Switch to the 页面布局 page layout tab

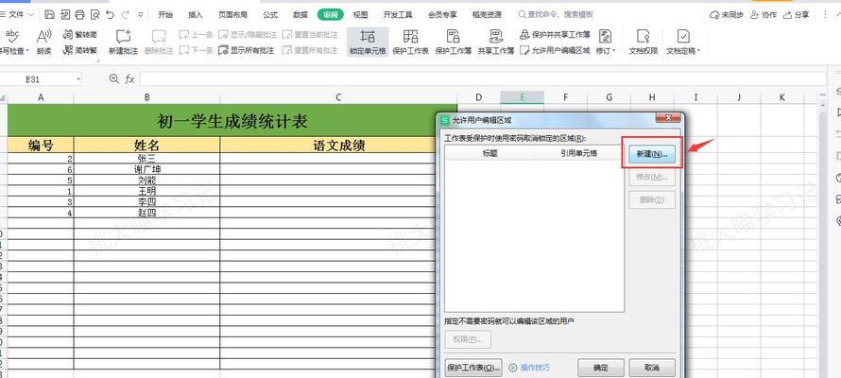tap(232, 15)
